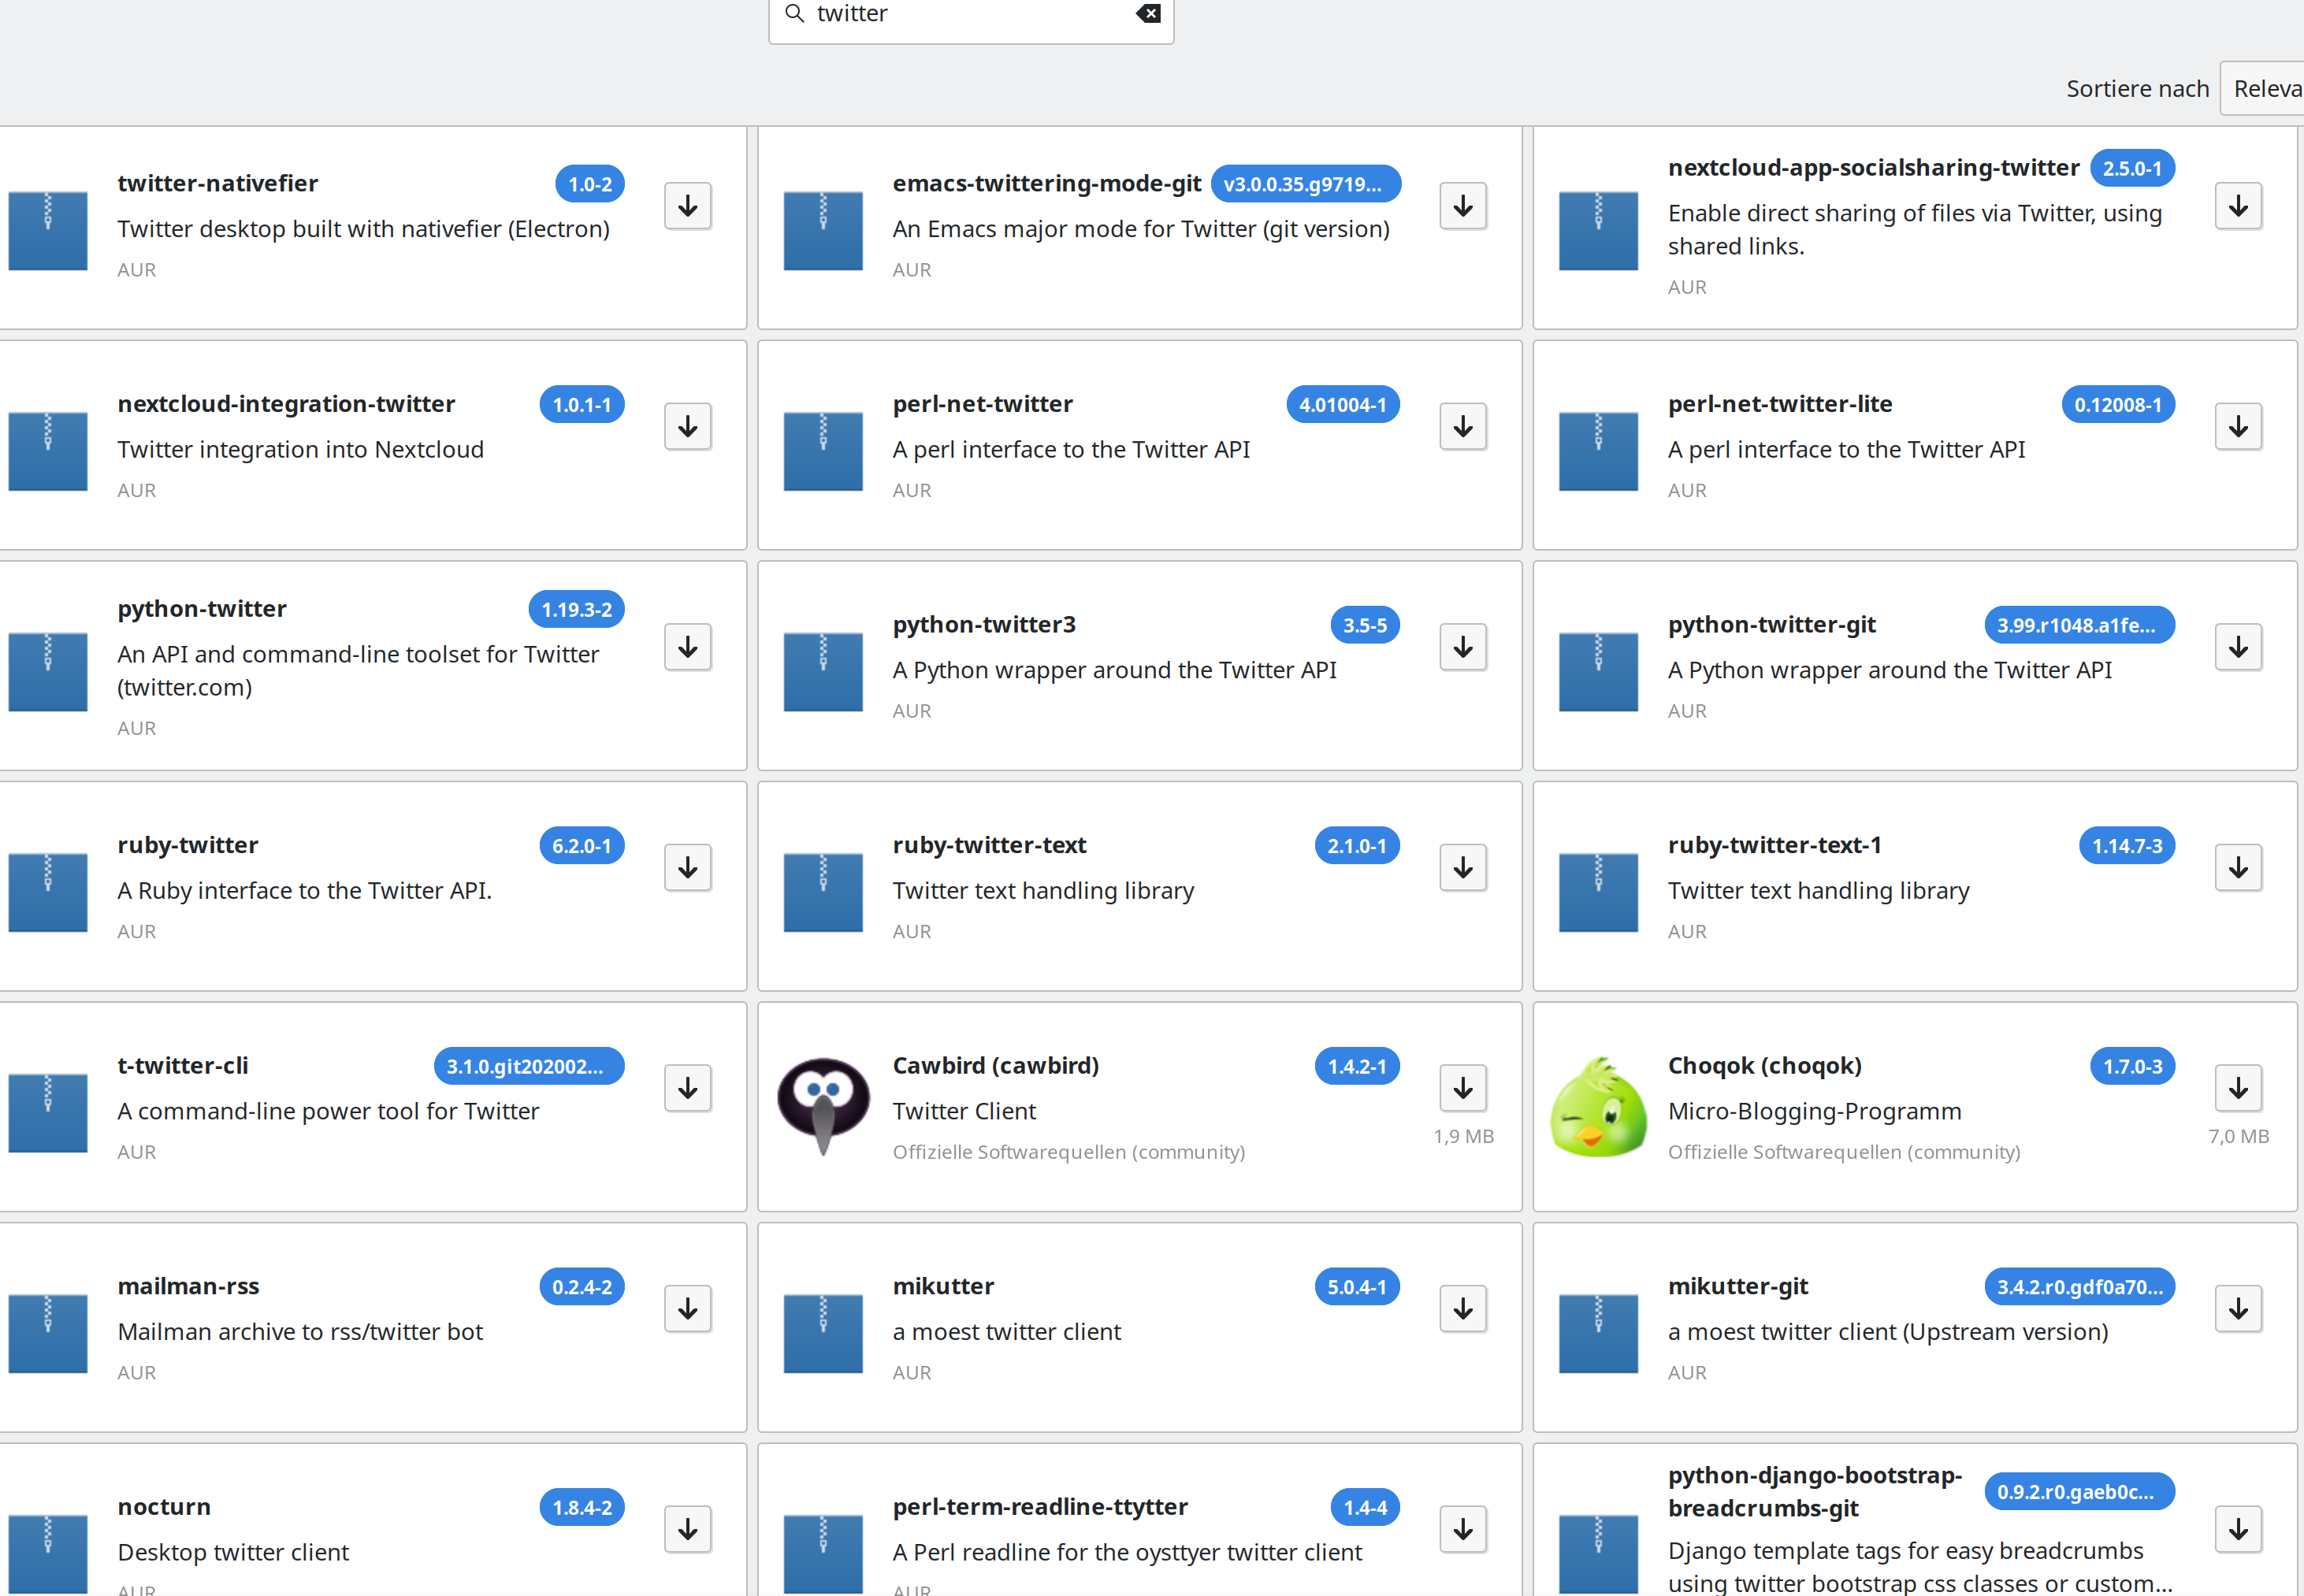
Task: Open the emacs-twittering-mode-git package title
Action: [x=1047, y=183]
